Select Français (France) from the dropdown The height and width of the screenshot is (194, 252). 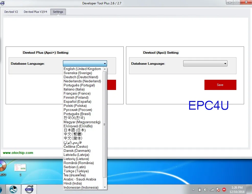(83, 93)
